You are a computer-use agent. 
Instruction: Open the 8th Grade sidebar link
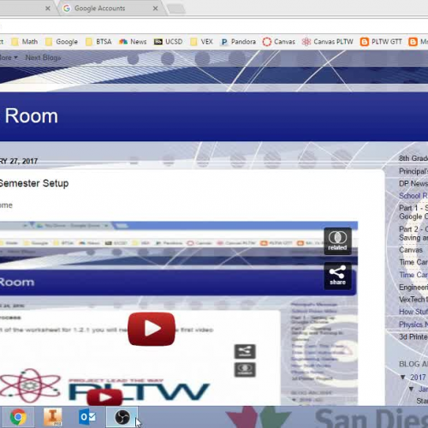[x=413, y=158]
